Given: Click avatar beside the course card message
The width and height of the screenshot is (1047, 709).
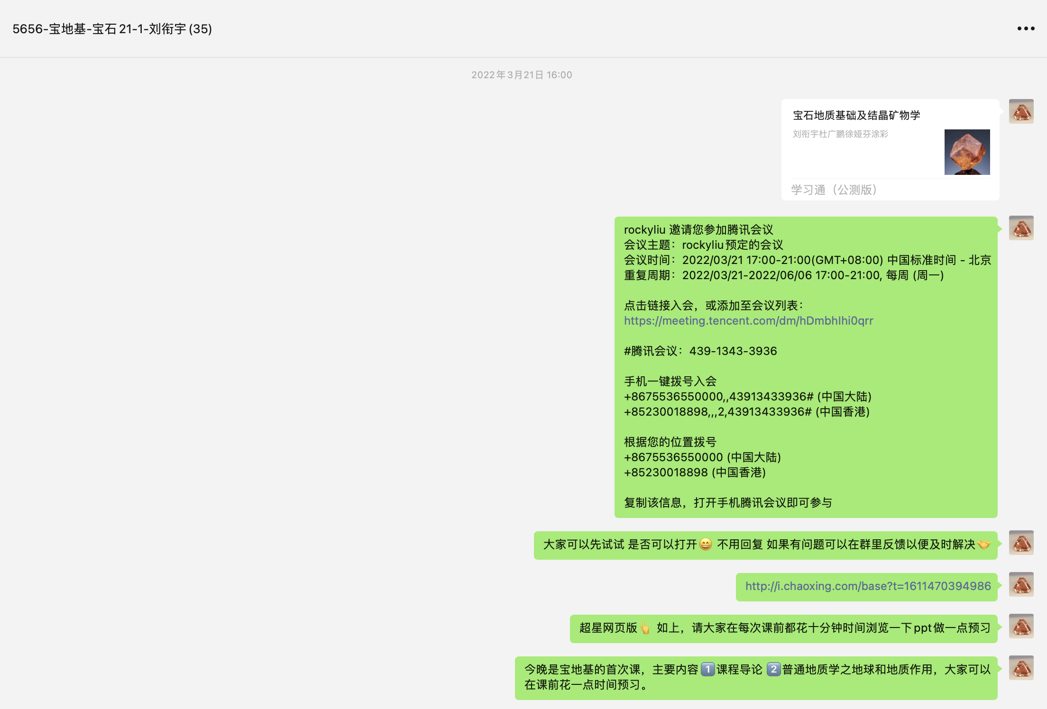Looking at the screenshot, I should [1021, 111].
